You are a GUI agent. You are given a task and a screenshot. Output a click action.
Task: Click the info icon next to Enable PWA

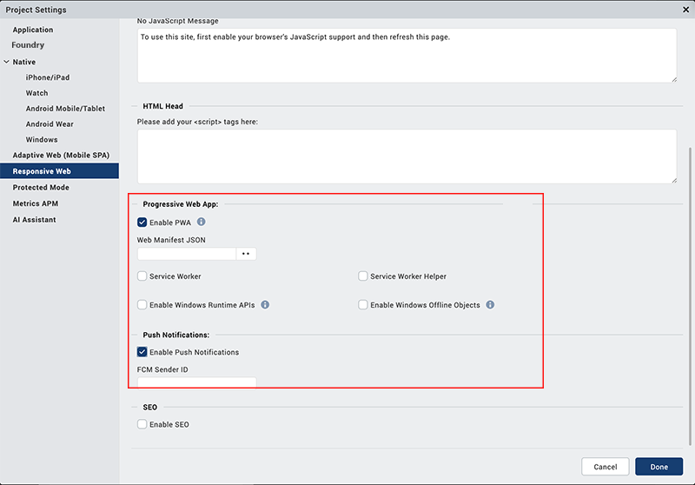[x=202, y=223]
